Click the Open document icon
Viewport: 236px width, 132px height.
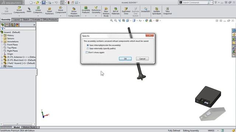[37, 3]
